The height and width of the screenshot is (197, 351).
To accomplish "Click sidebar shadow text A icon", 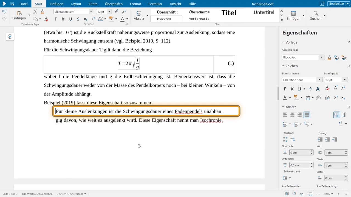I will [x=318, y=89].
